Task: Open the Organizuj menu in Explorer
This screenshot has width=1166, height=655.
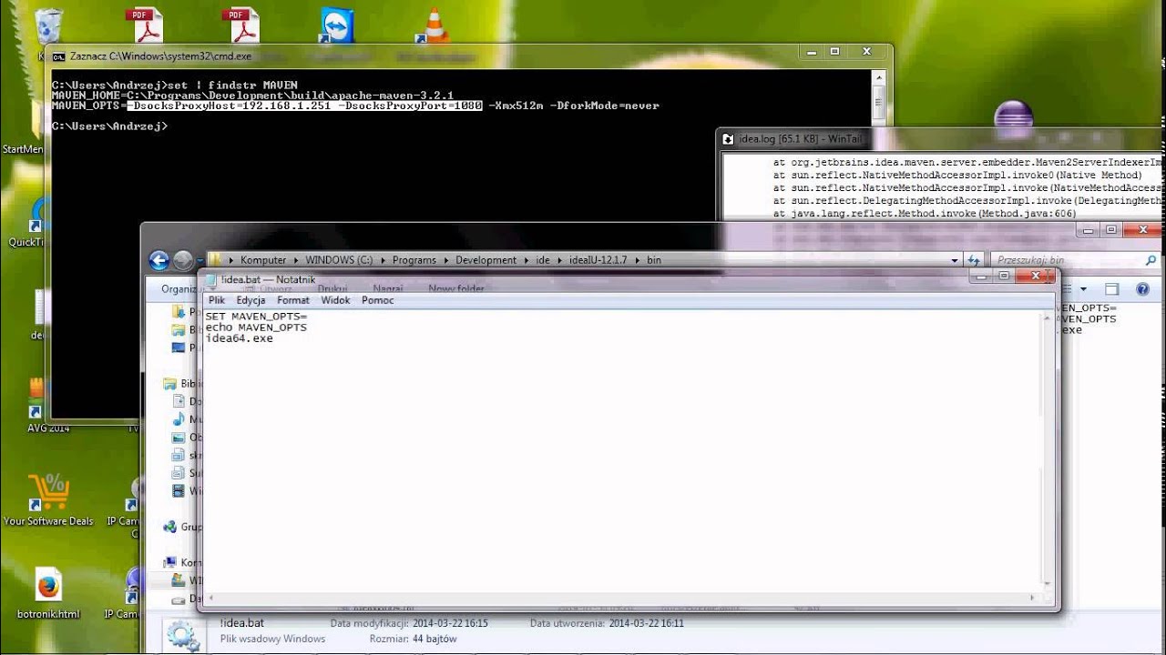Action: (x=179, y=289)
